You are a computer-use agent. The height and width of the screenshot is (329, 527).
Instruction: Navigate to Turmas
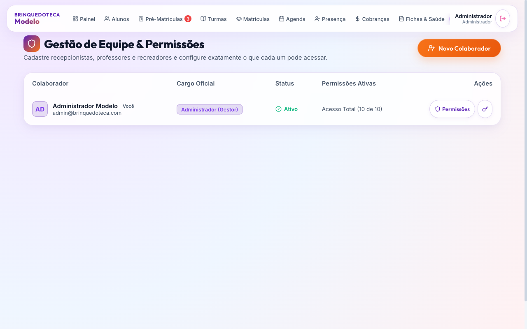[x=214, y=19]
